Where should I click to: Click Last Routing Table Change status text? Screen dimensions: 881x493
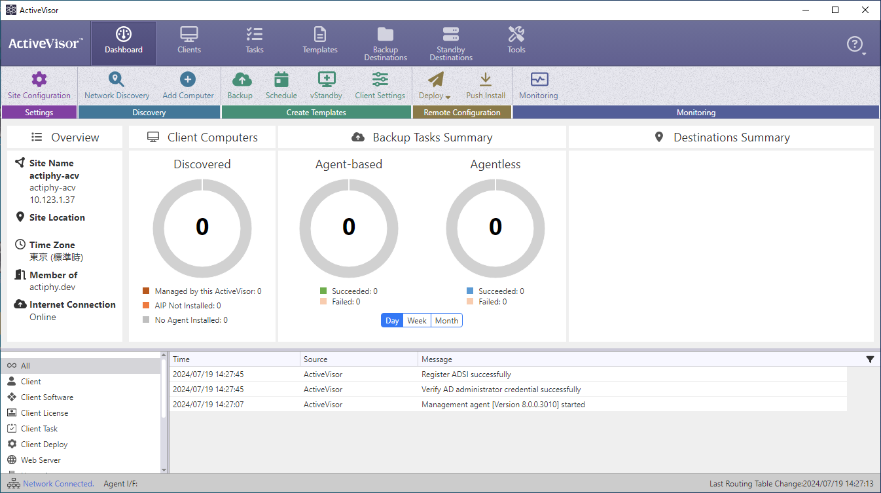pyautogui.click(x=791, y=484)
